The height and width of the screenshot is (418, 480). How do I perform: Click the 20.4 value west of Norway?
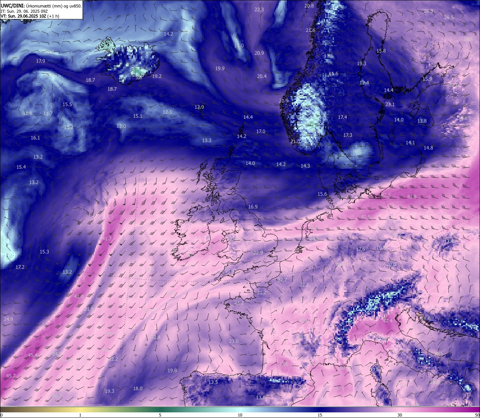pos(262,76)
